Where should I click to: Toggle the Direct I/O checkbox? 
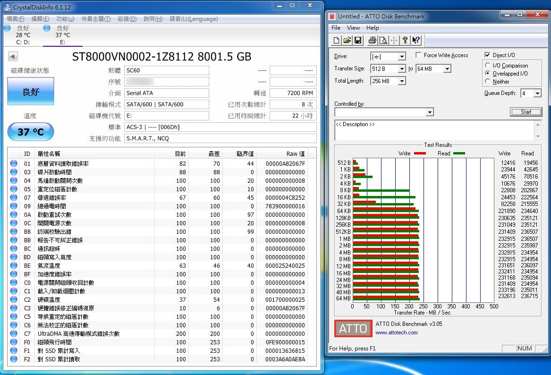[x=487, y=55]
